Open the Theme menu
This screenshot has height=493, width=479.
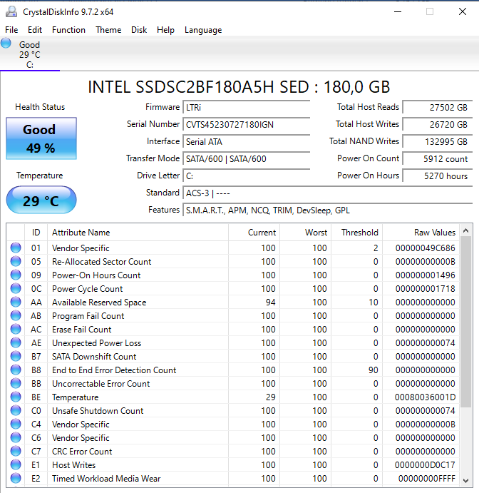pyautogui.click(x=108, y=30)
